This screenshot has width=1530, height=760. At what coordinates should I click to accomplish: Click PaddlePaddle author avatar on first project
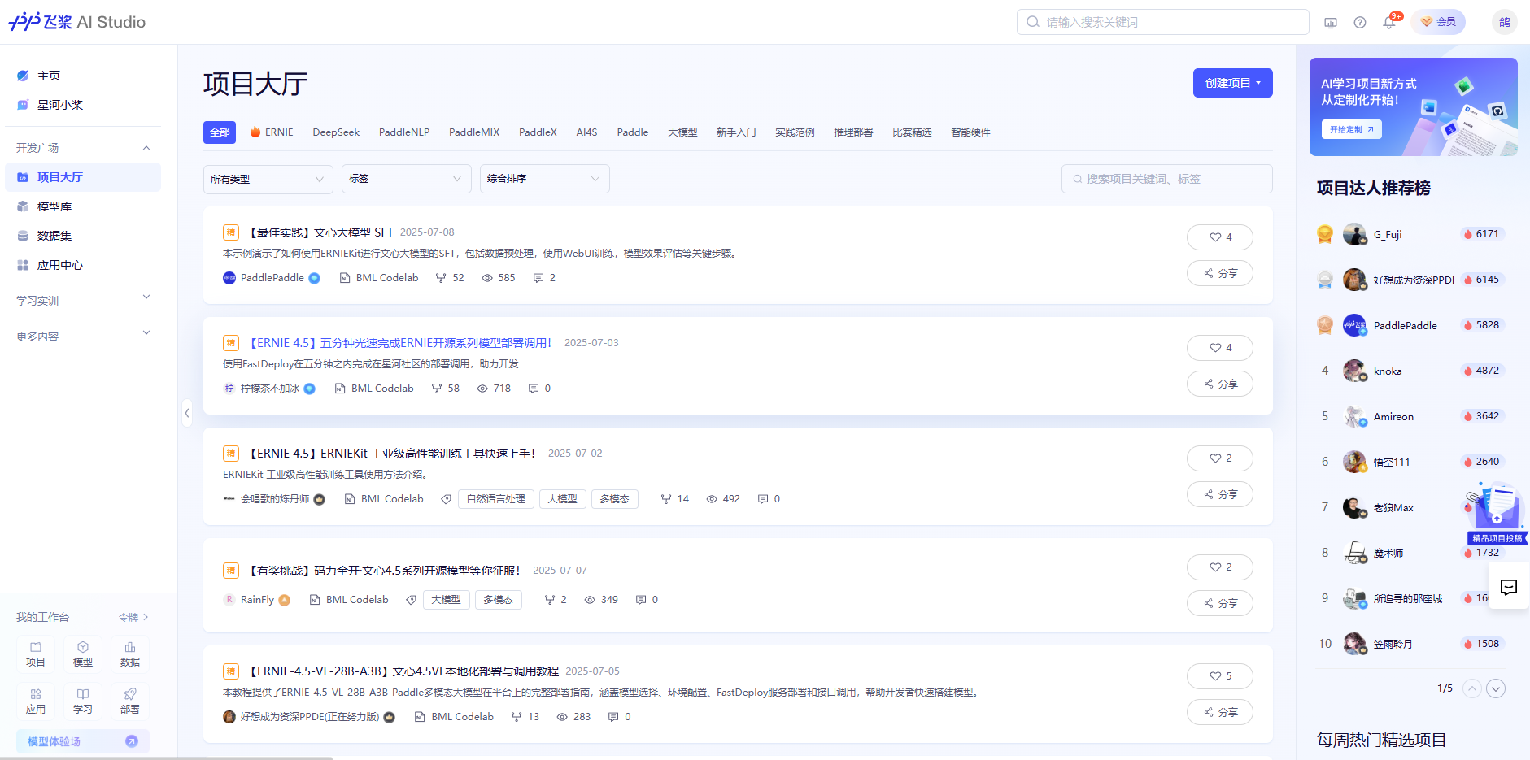[x=229, y=278]
